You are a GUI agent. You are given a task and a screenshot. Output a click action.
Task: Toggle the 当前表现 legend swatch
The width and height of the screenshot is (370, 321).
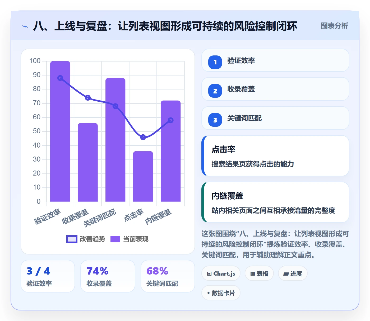coord(115,239)
